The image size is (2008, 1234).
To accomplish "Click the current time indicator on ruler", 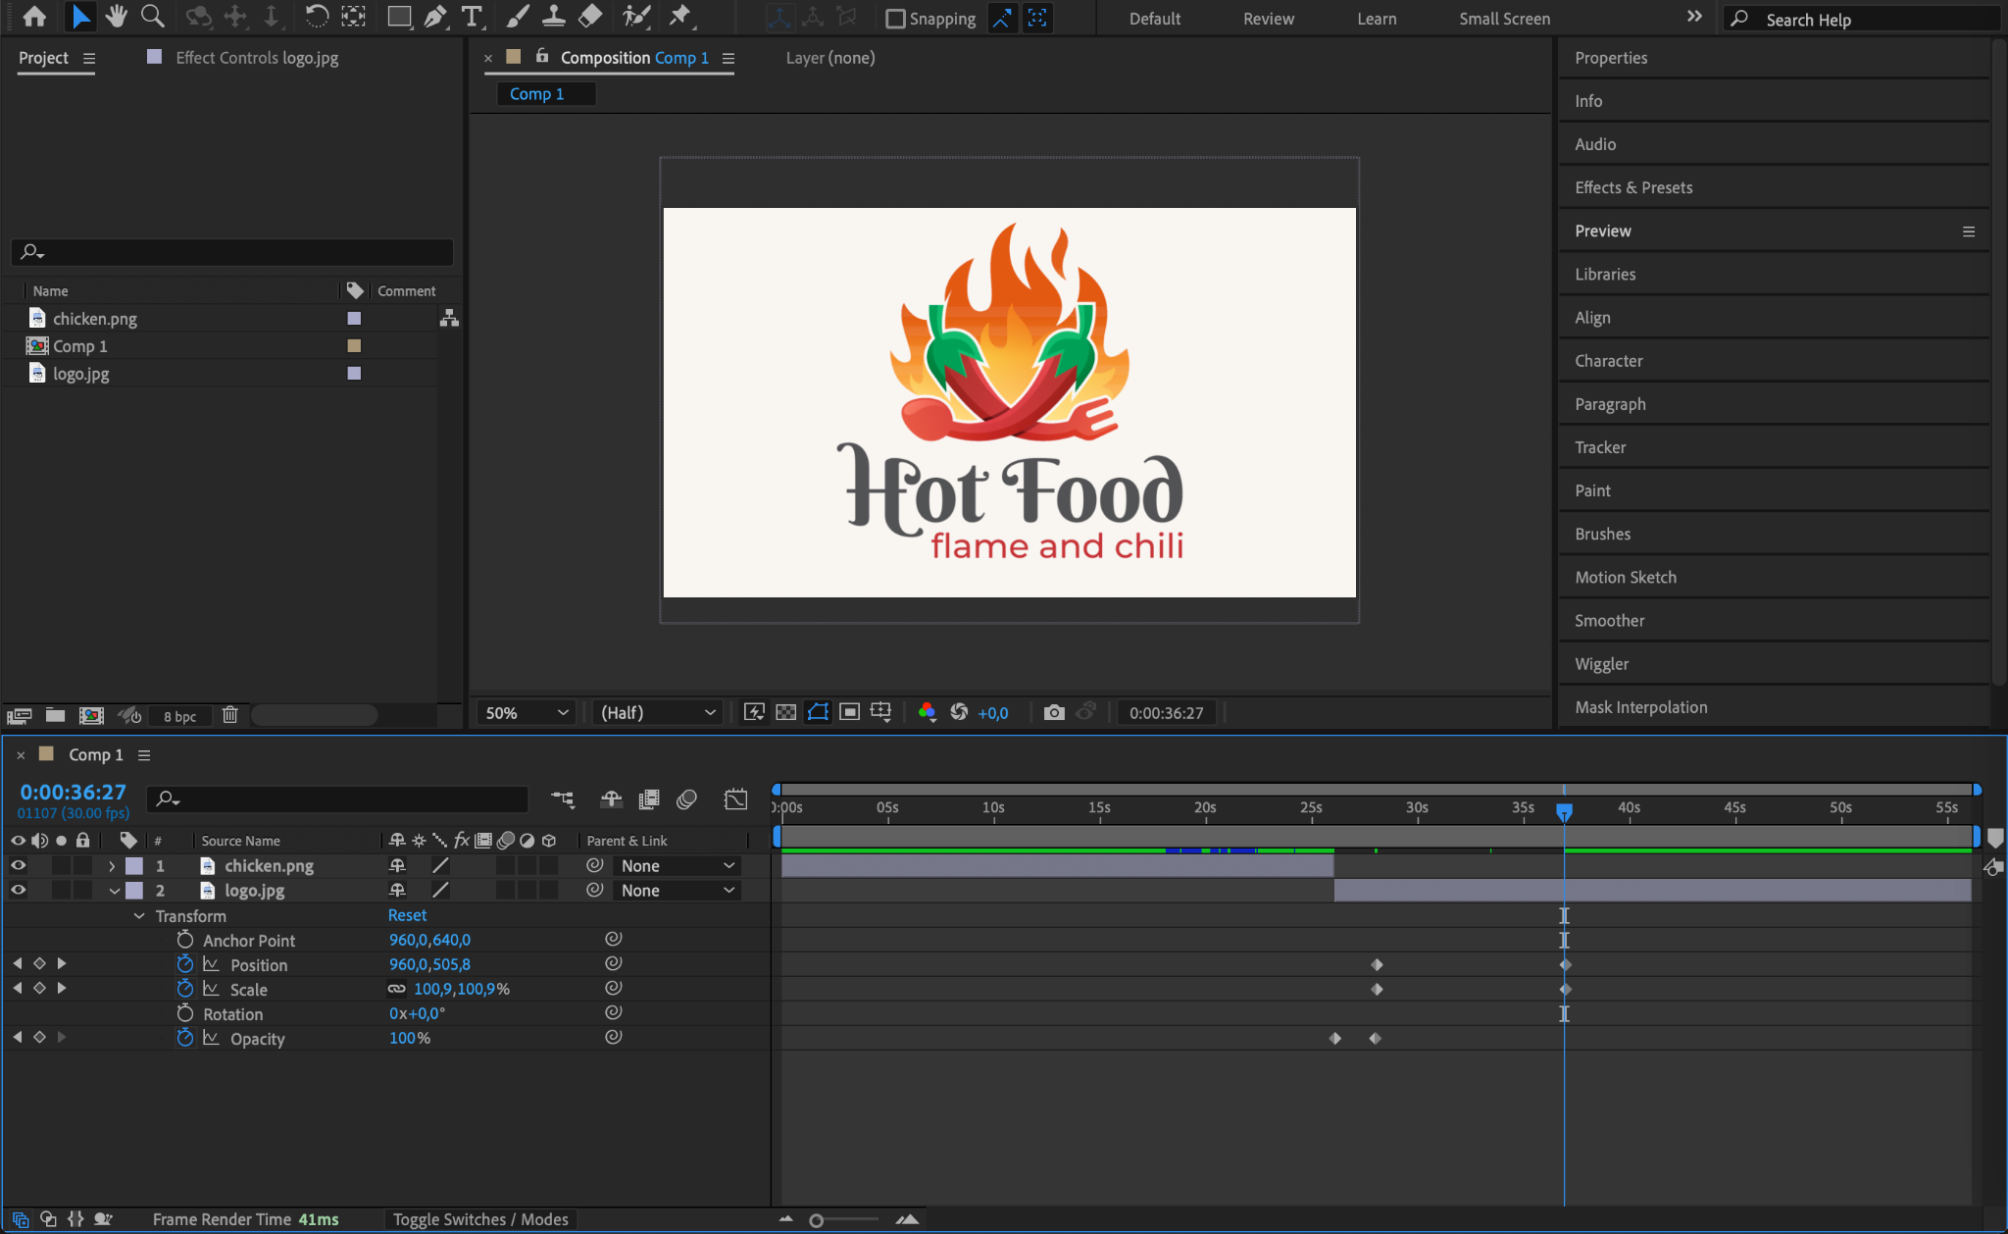I will (x=1564, y=811).
